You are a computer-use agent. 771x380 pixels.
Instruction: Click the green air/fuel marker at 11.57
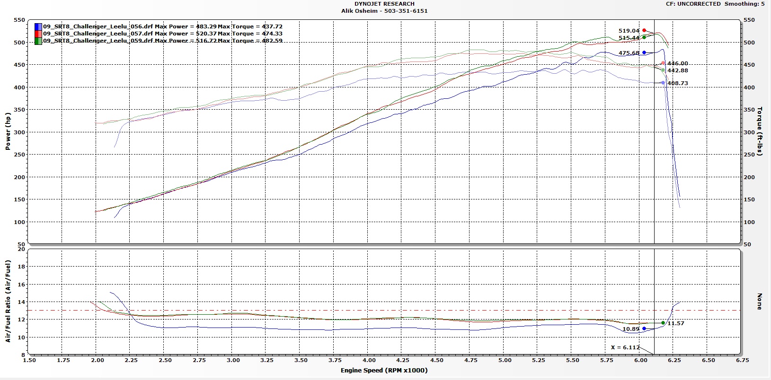pos(663,323)
